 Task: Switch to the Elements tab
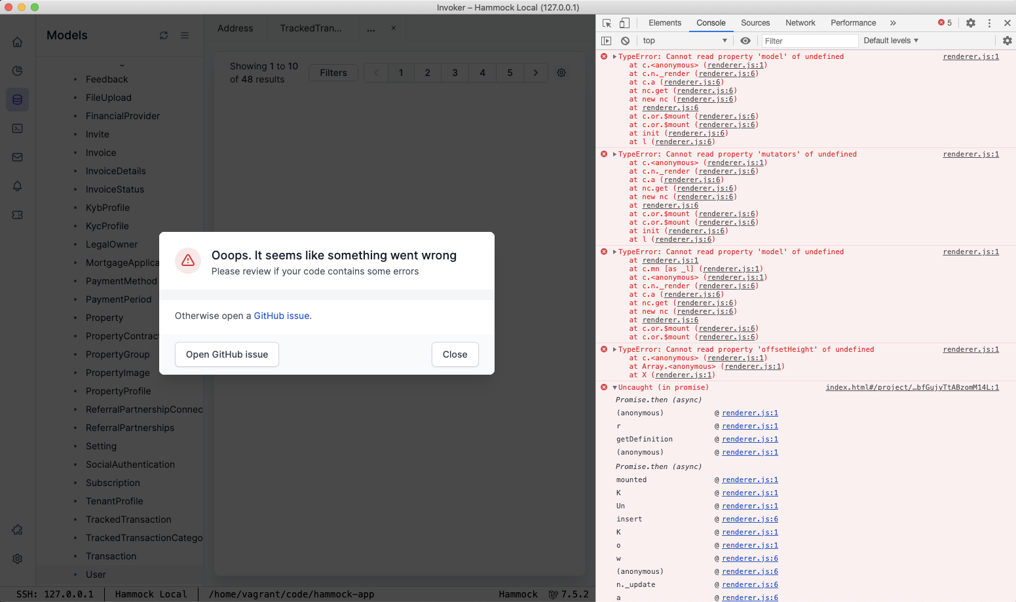pyautogui.click(x=665, y=23)
